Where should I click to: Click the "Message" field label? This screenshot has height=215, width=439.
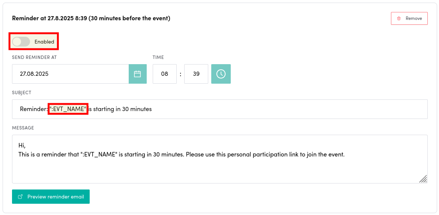point(23,128)
